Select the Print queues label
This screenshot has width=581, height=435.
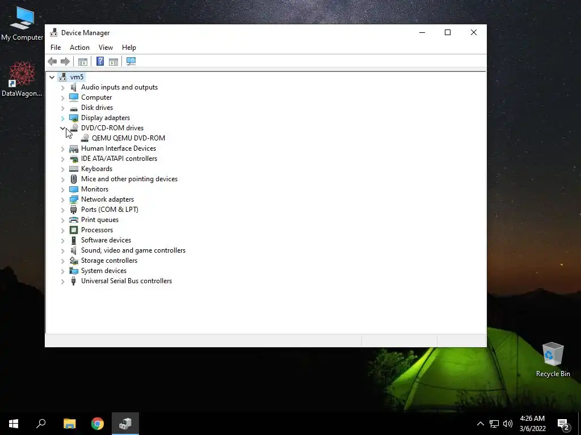(100, 220)
